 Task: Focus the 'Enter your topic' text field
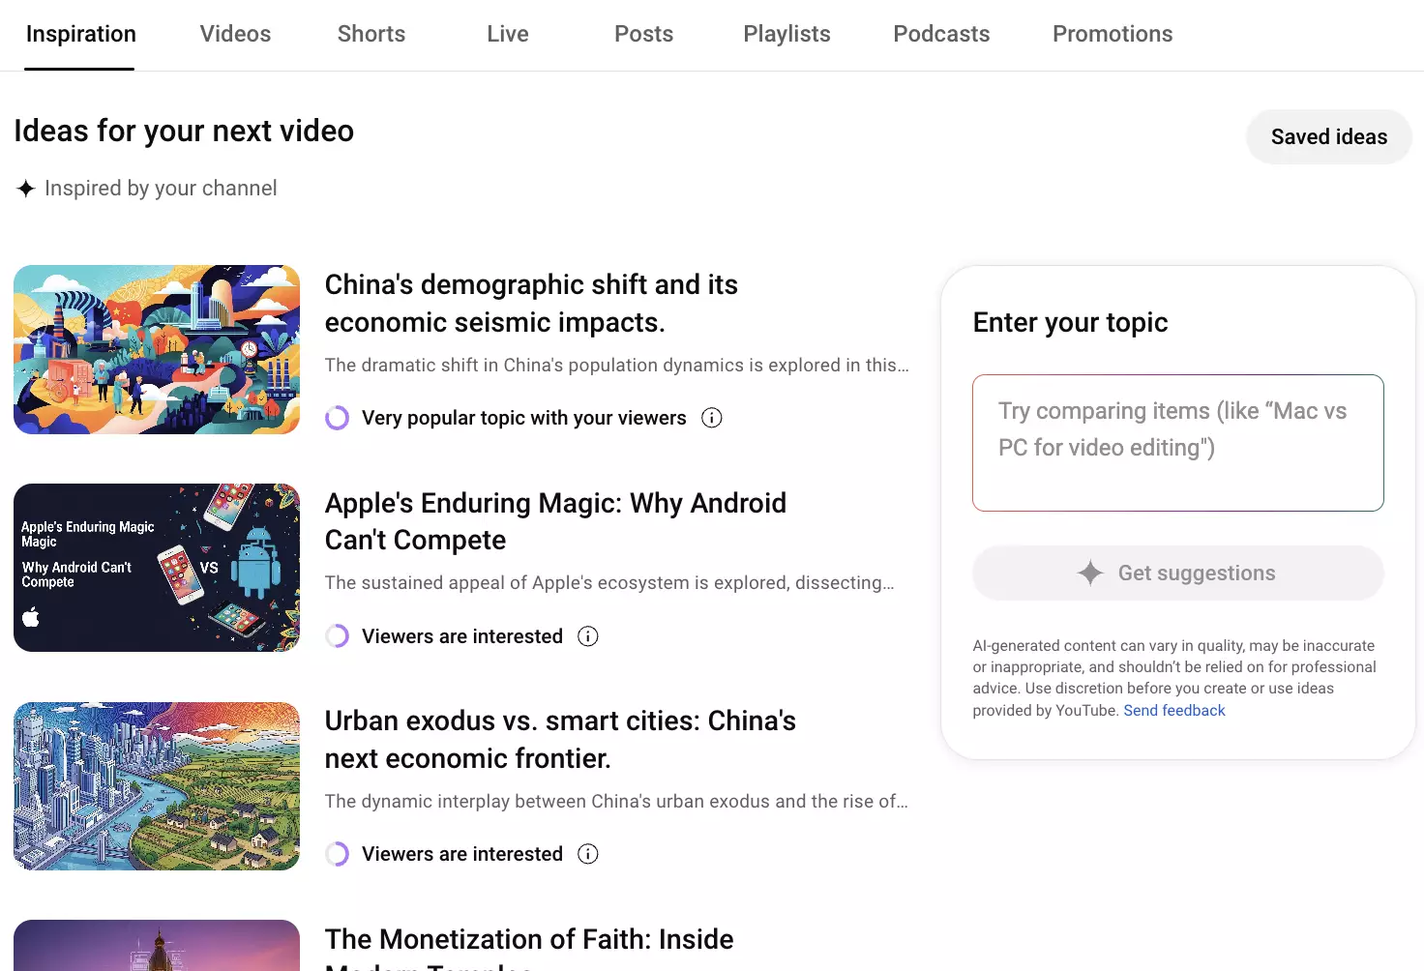tap(1178, 443)
